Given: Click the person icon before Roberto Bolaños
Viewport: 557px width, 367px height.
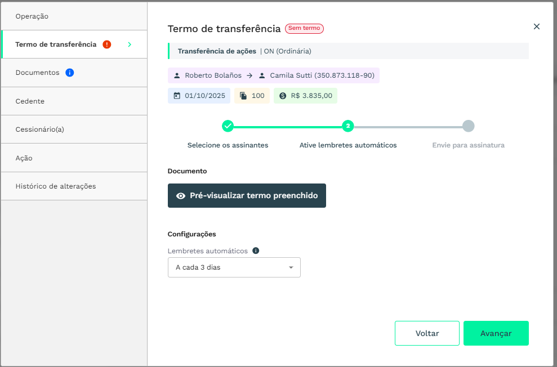Looking at the screenshot, I should 177,75.
